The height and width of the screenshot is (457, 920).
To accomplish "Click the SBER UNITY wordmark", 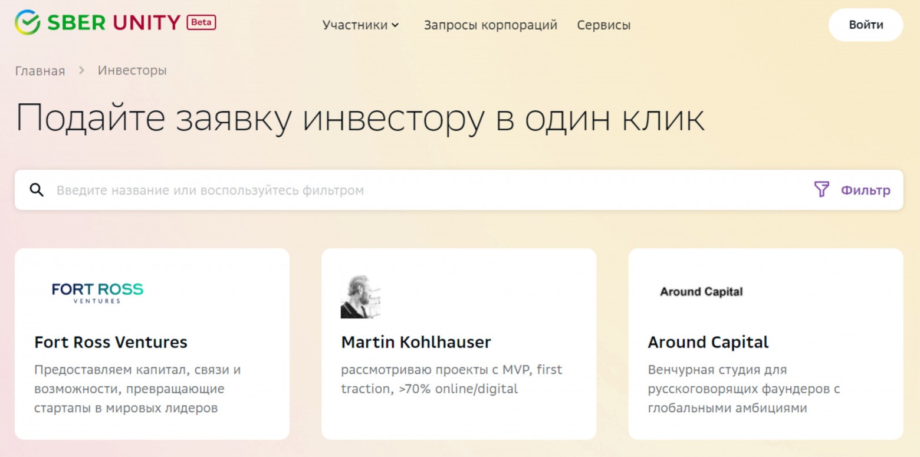I will click(x=114, y=23).
